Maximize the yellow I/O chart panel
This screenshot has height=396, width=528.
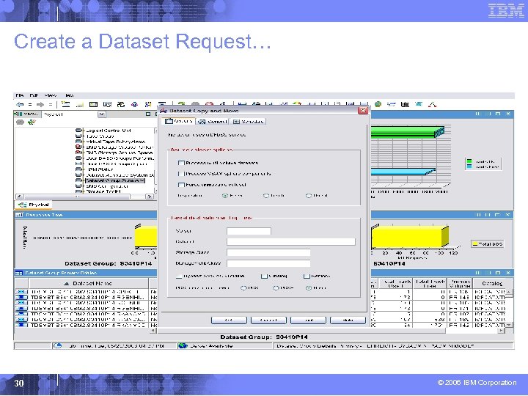[498, 214]
